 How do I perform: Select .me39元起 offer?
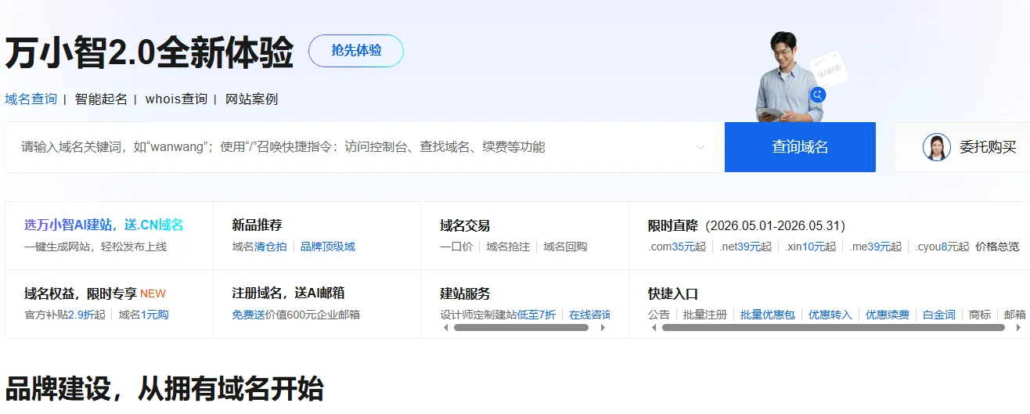(876, 247)
